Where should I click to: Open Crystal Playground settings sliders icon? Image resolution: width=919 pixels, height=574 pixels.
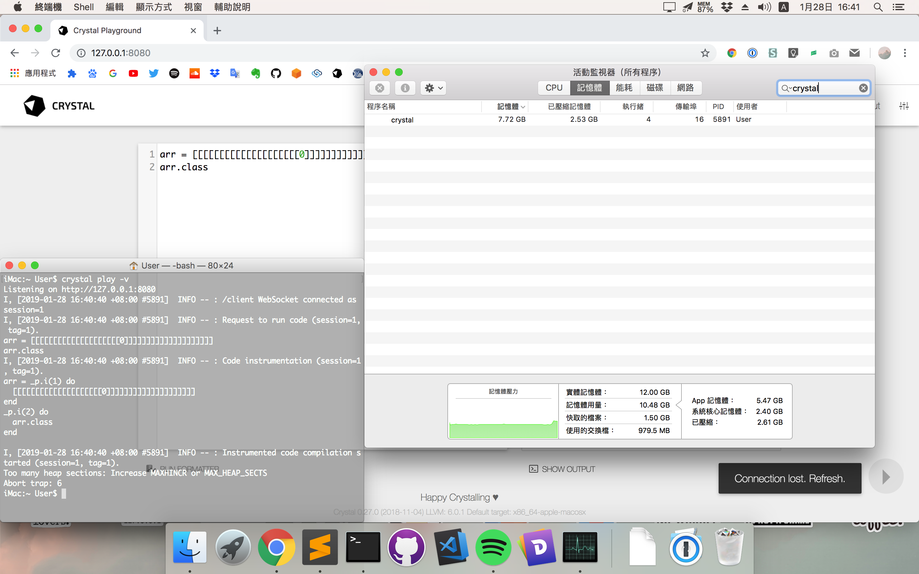904,106
